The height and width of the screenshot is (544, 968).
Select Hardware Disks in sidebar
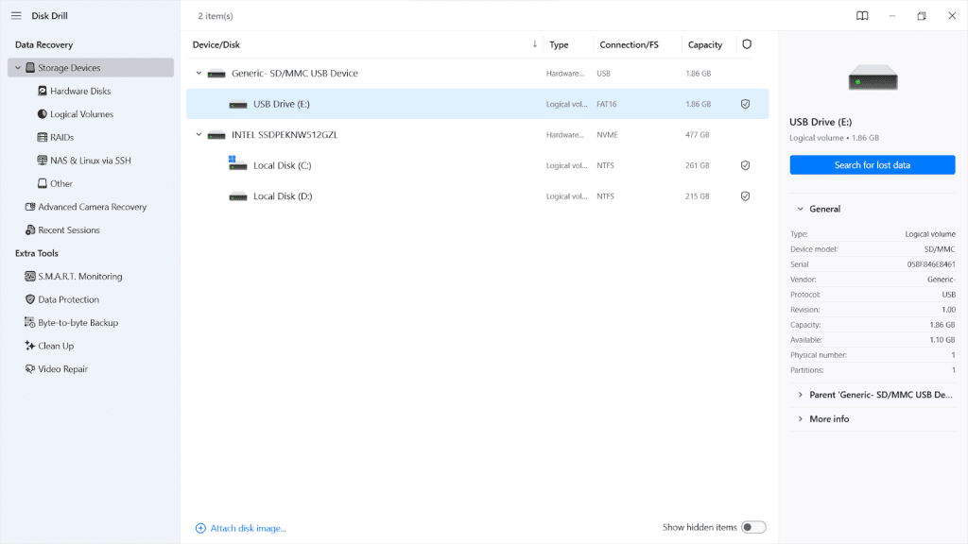click(x=79, y=92)
